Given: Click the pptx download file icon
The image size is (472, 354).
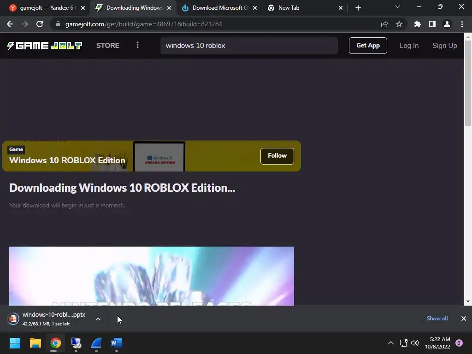Looking at the screenshot, I should 13,319.
